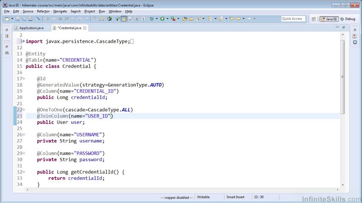Minimize the editor area icon
Screen dimensions: 362x203
337,27
